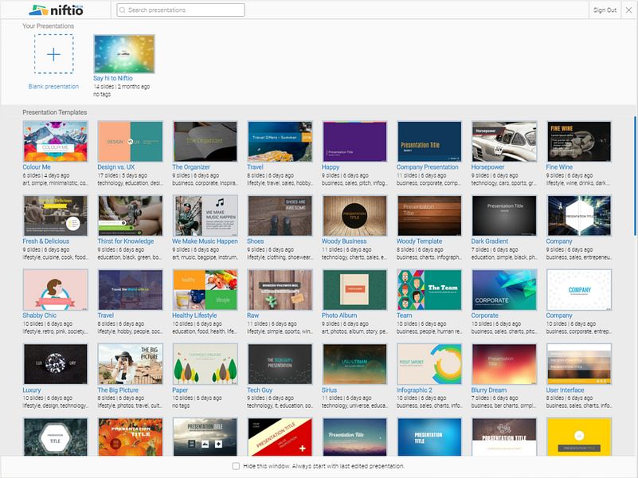Select the Horsepower car template thumbnail
The height and width of the screenshot is (478, 638).
[504, 141]
